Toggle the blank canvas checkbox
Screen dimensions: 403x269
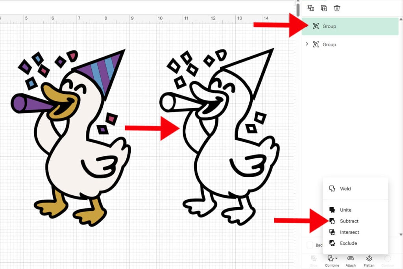[x=310, y=245]
